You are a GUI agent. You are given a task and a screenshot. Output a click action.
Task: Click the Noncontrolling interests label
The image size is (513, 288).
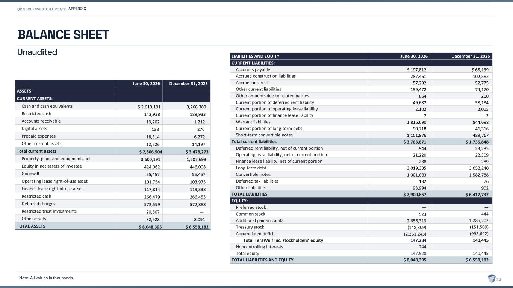[259, 247]
